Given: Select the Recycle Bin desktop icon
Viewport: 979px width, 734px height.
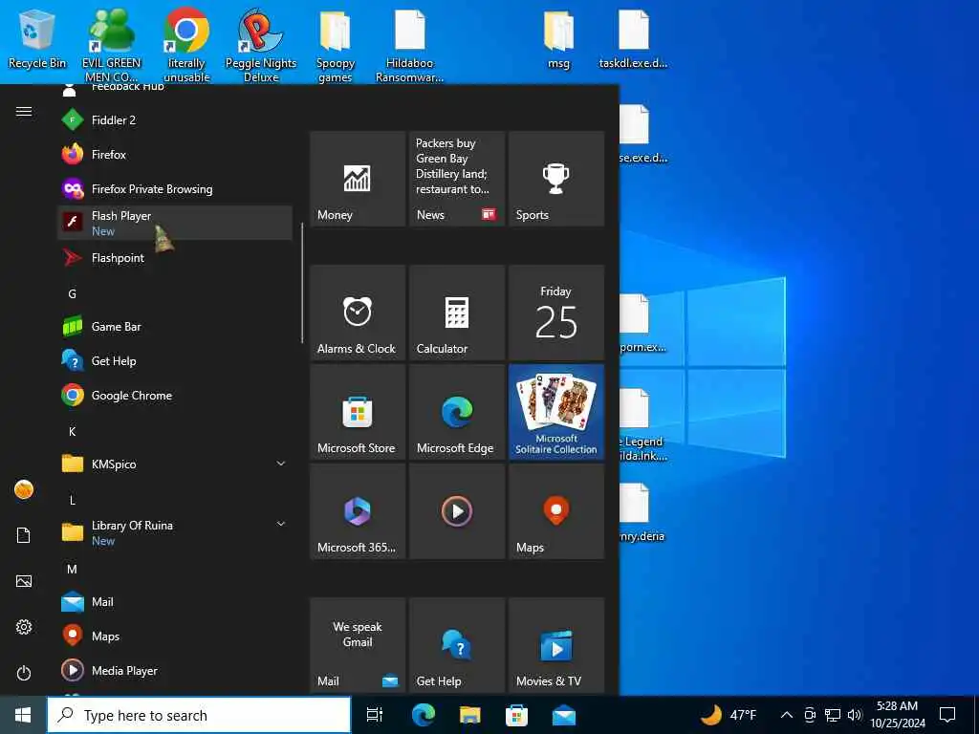Looking at the screenshot, I should pyautogui.click(x=37, y=40).
